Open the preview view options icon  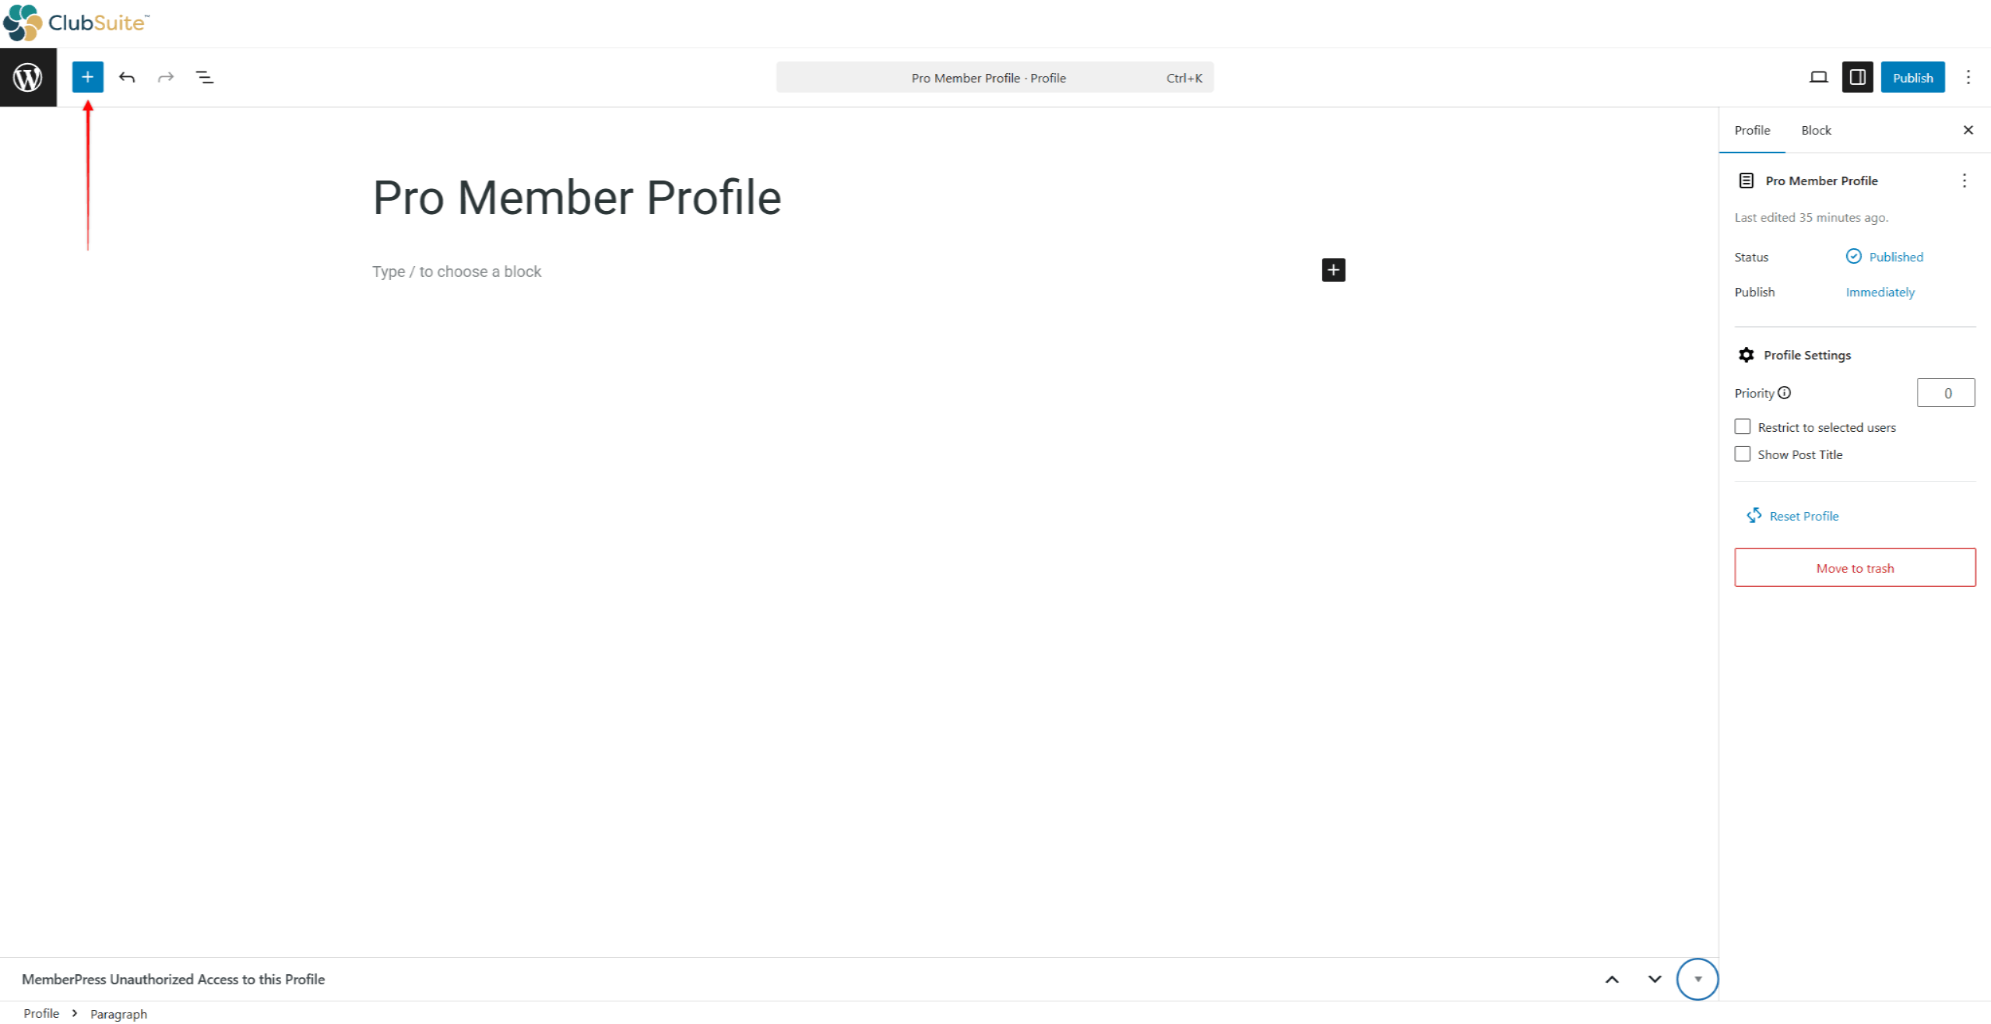click(1819, 77)
